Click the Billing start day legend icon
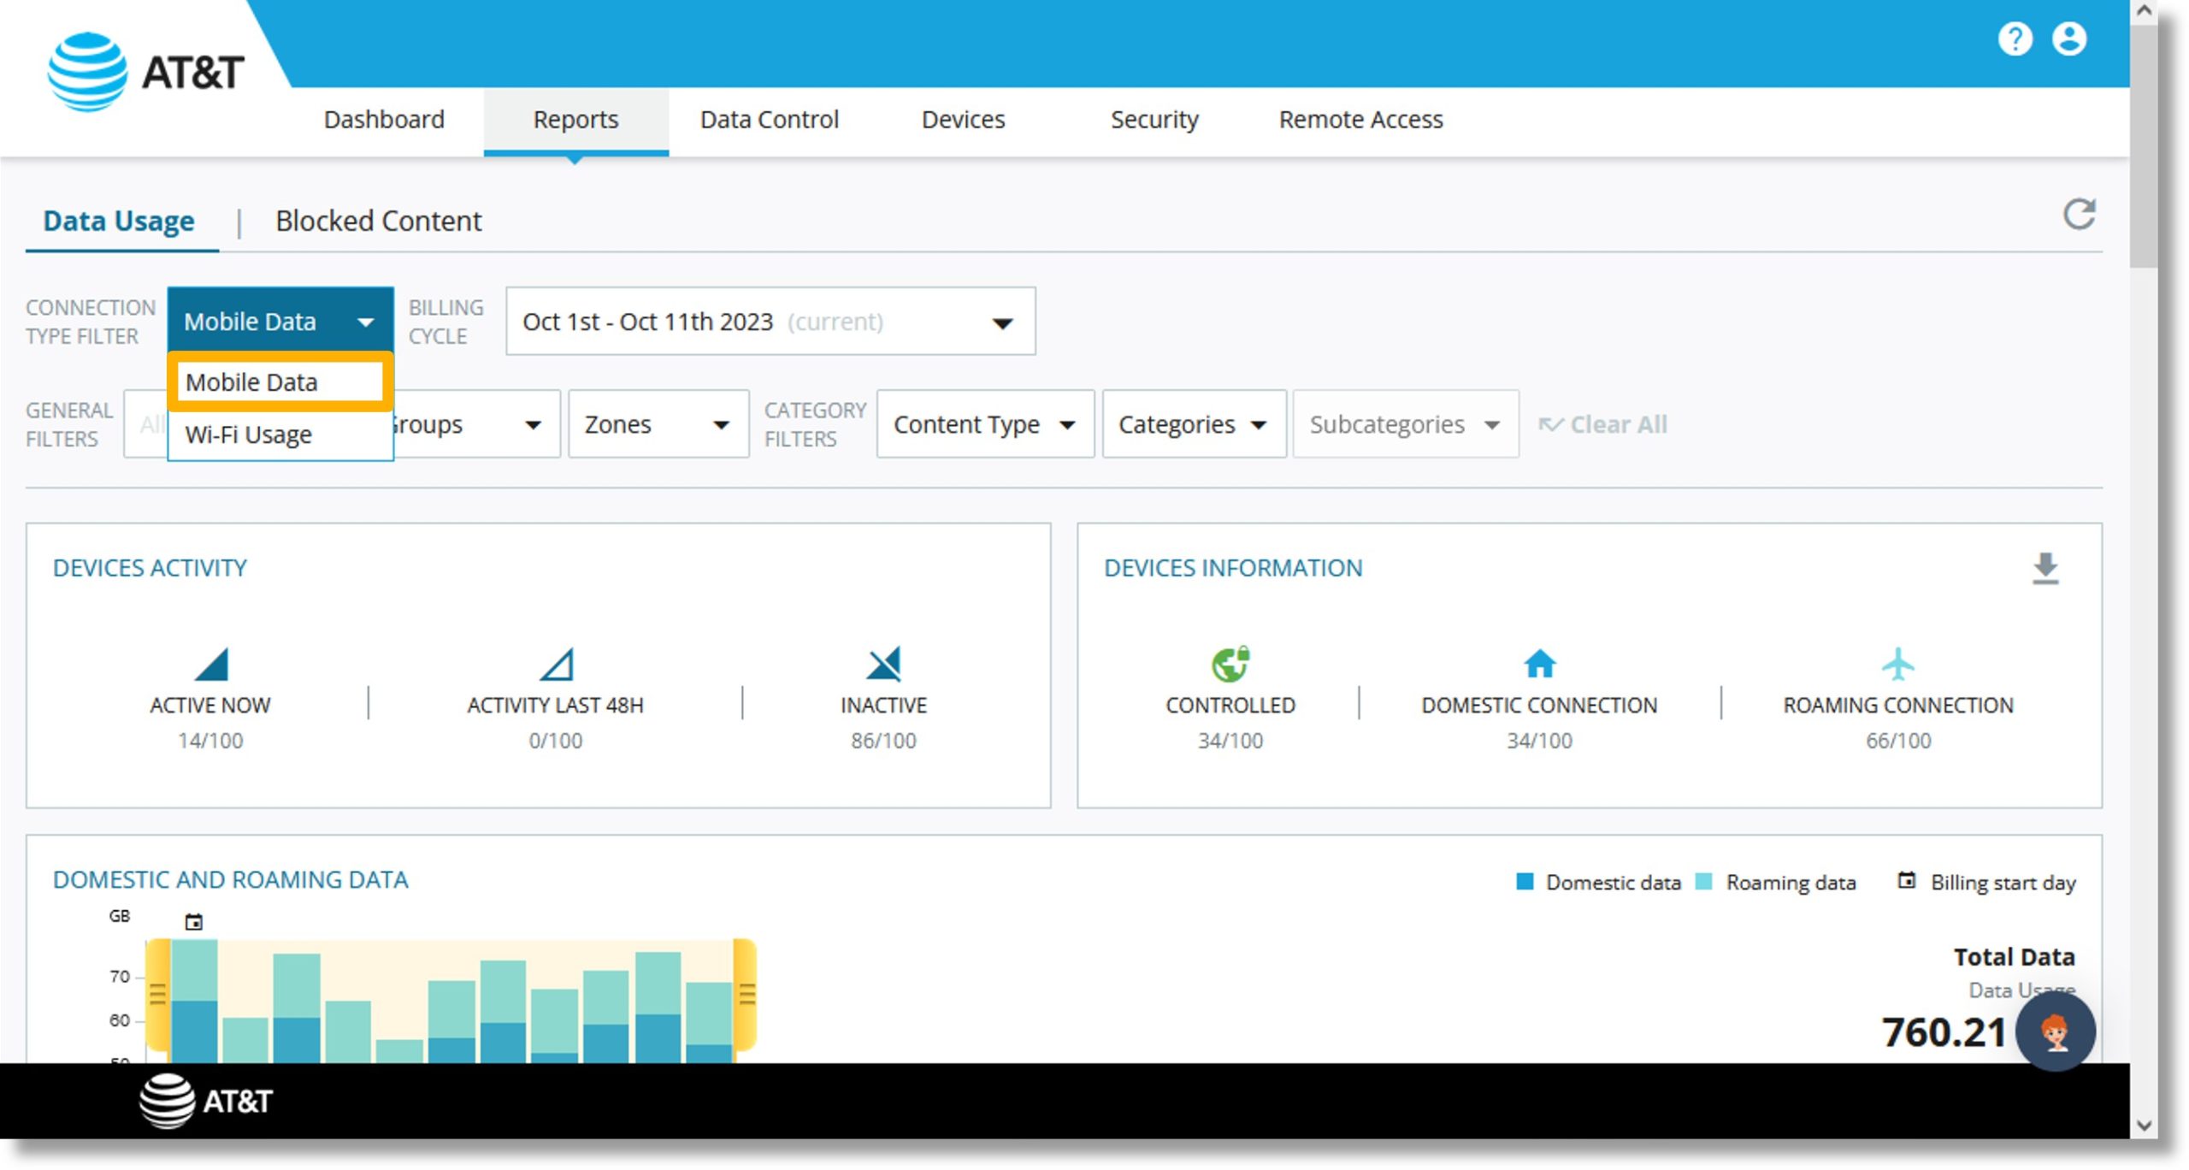2189x1170 pixels. (1906, 881)
